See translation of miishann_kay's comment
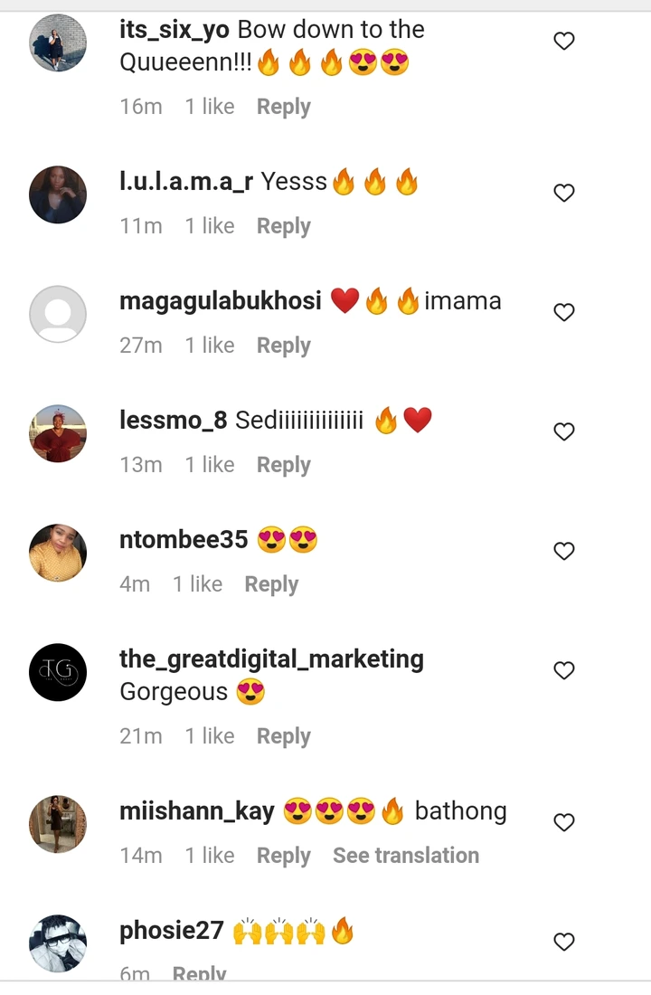 tap(406, 856)
